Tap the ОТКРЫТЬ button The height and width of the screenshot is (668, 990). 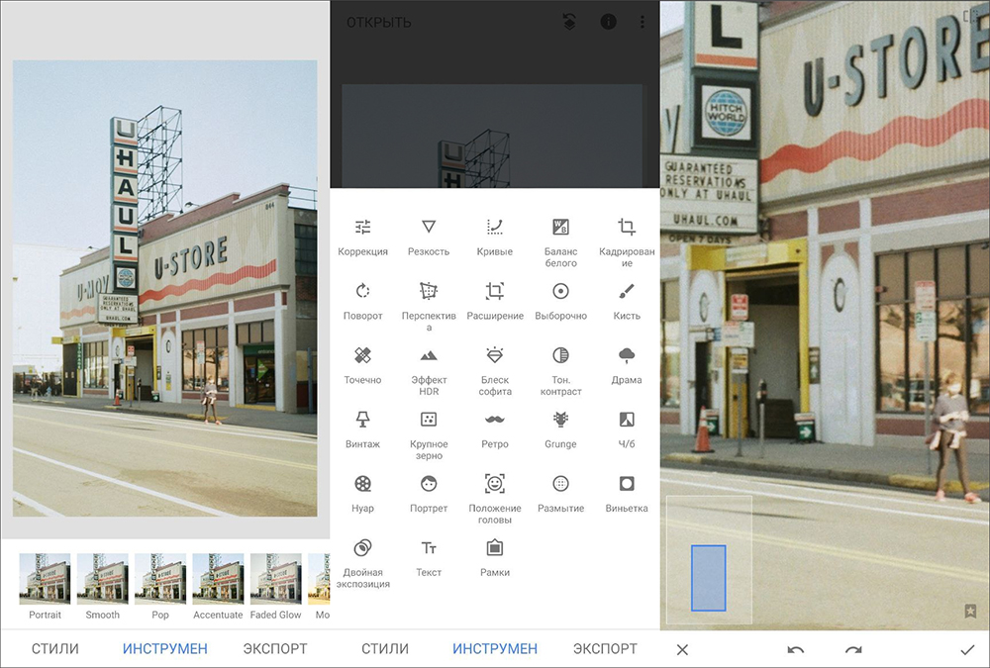[378, 22]
